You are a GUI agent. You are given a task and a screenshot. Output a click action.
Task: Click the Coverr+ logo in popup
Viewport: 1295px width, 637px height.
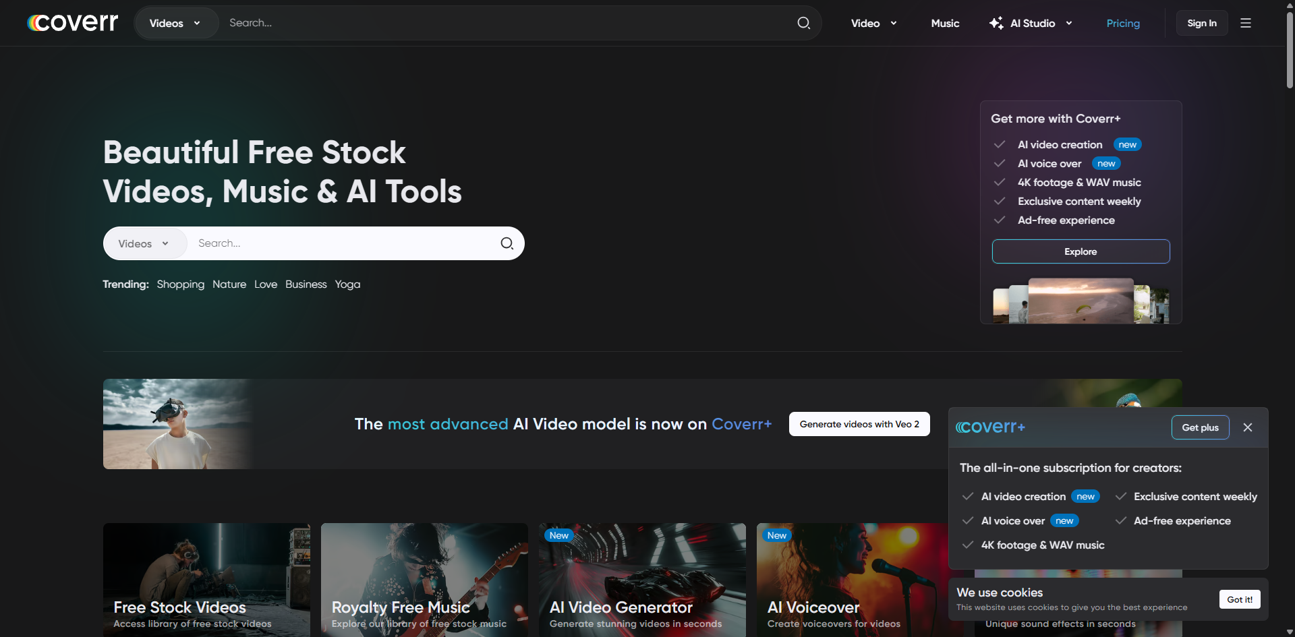990,427
